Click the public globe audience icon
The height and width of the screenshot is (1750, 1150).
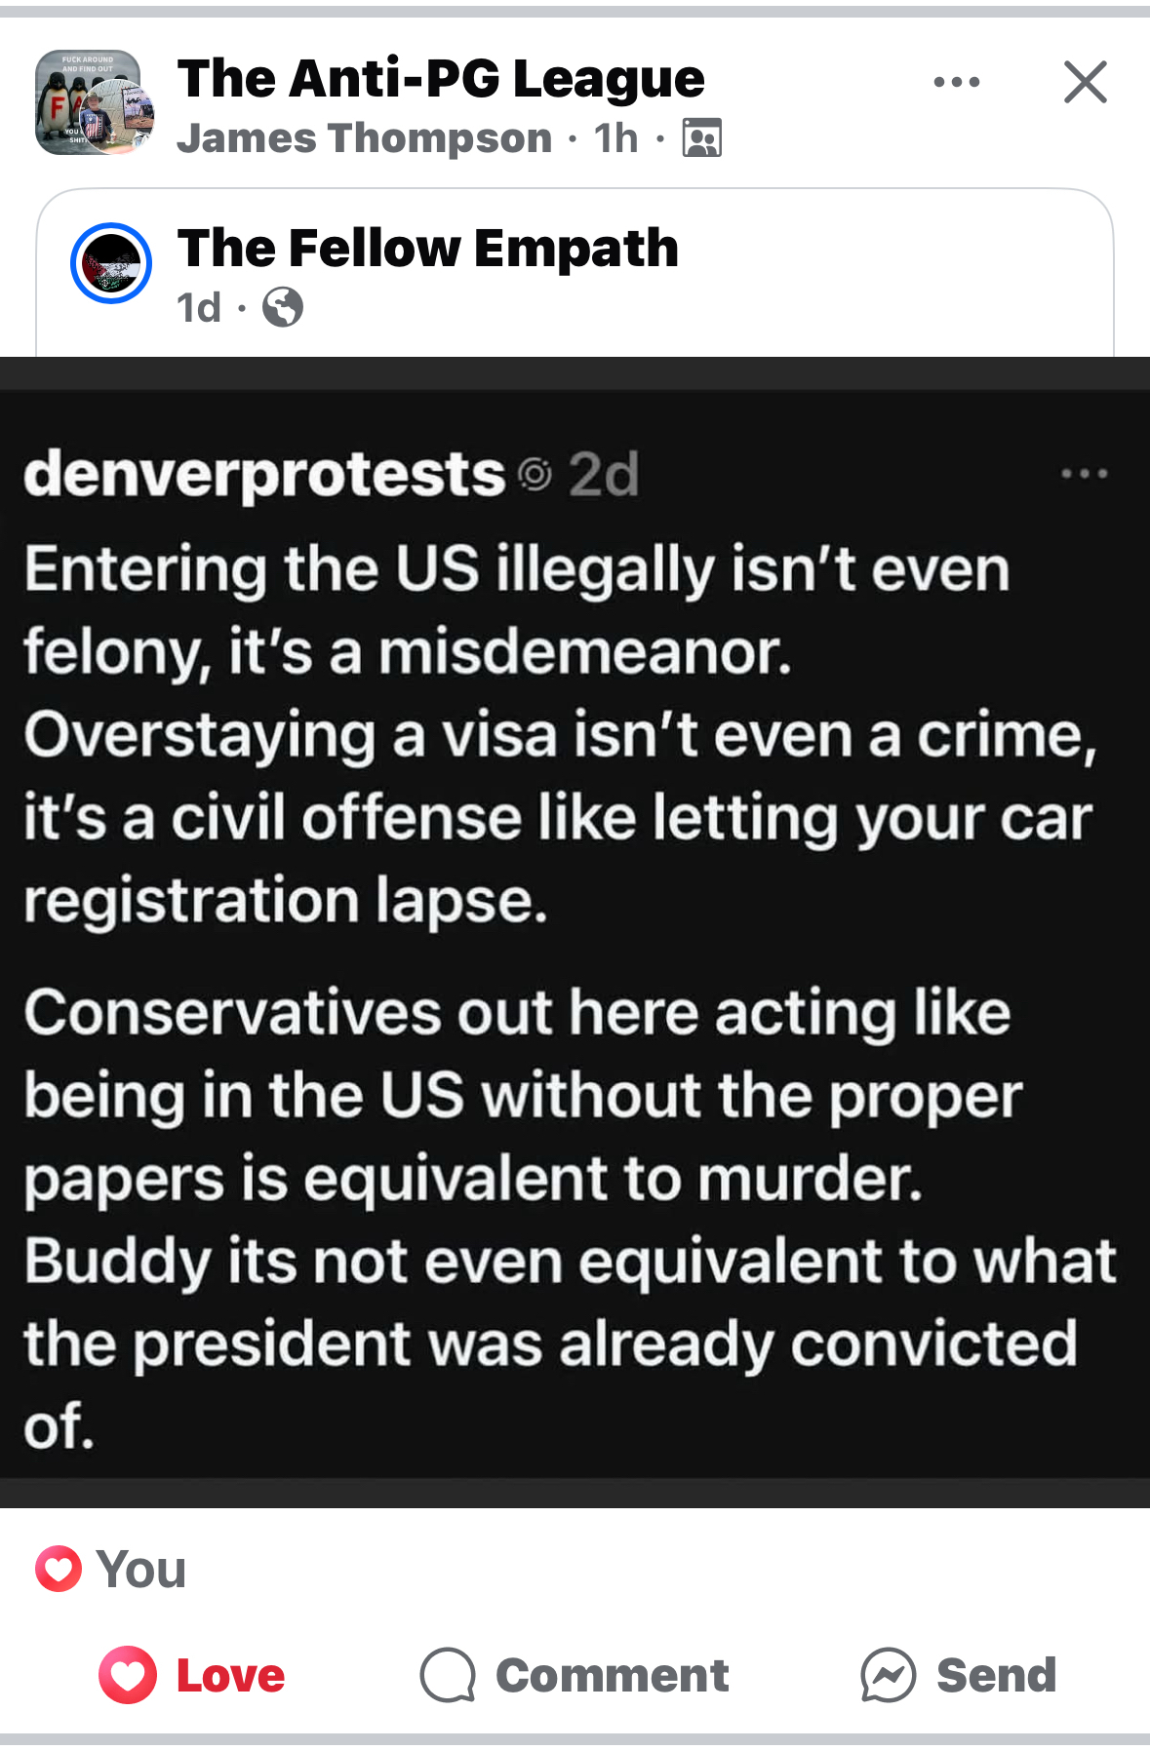[283, 308]
